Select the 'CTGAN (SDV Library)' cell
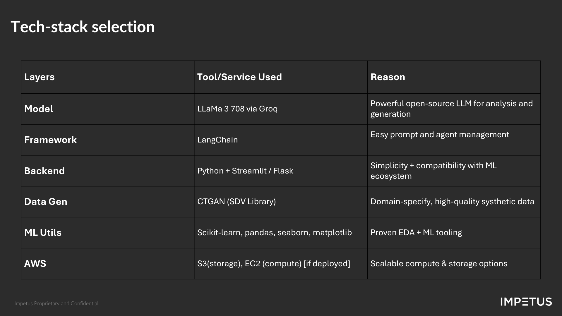The width and height of the screenshot is (562, 316). pyautogui.click(x=237, y=202)
